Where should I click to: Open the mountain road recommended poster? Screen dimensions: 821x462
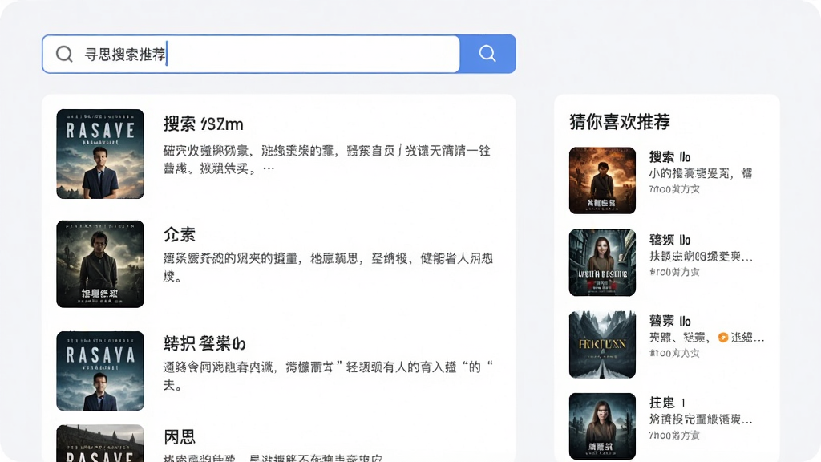tap(602, 345)
